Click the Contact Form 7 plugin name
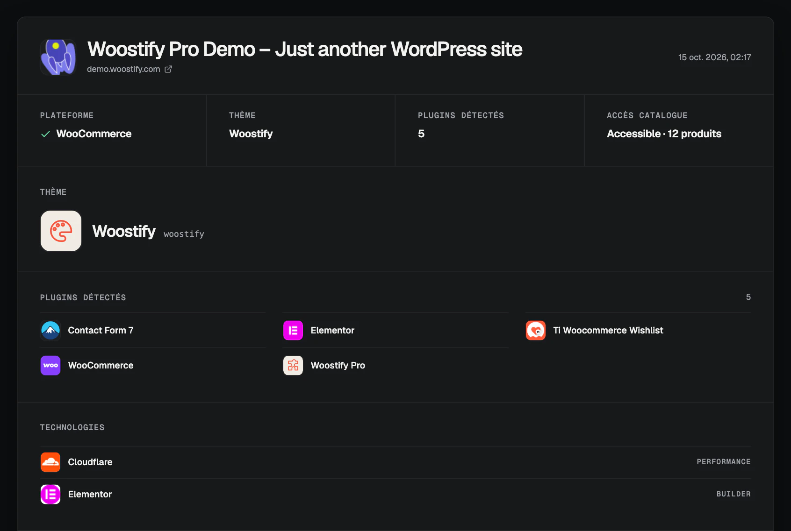This screenshot has height=531, width=791. [101, 330]
